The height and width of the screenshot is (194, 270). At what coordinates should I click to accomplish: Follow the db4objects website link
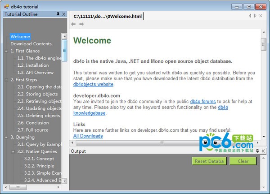[x=93, y=84]
